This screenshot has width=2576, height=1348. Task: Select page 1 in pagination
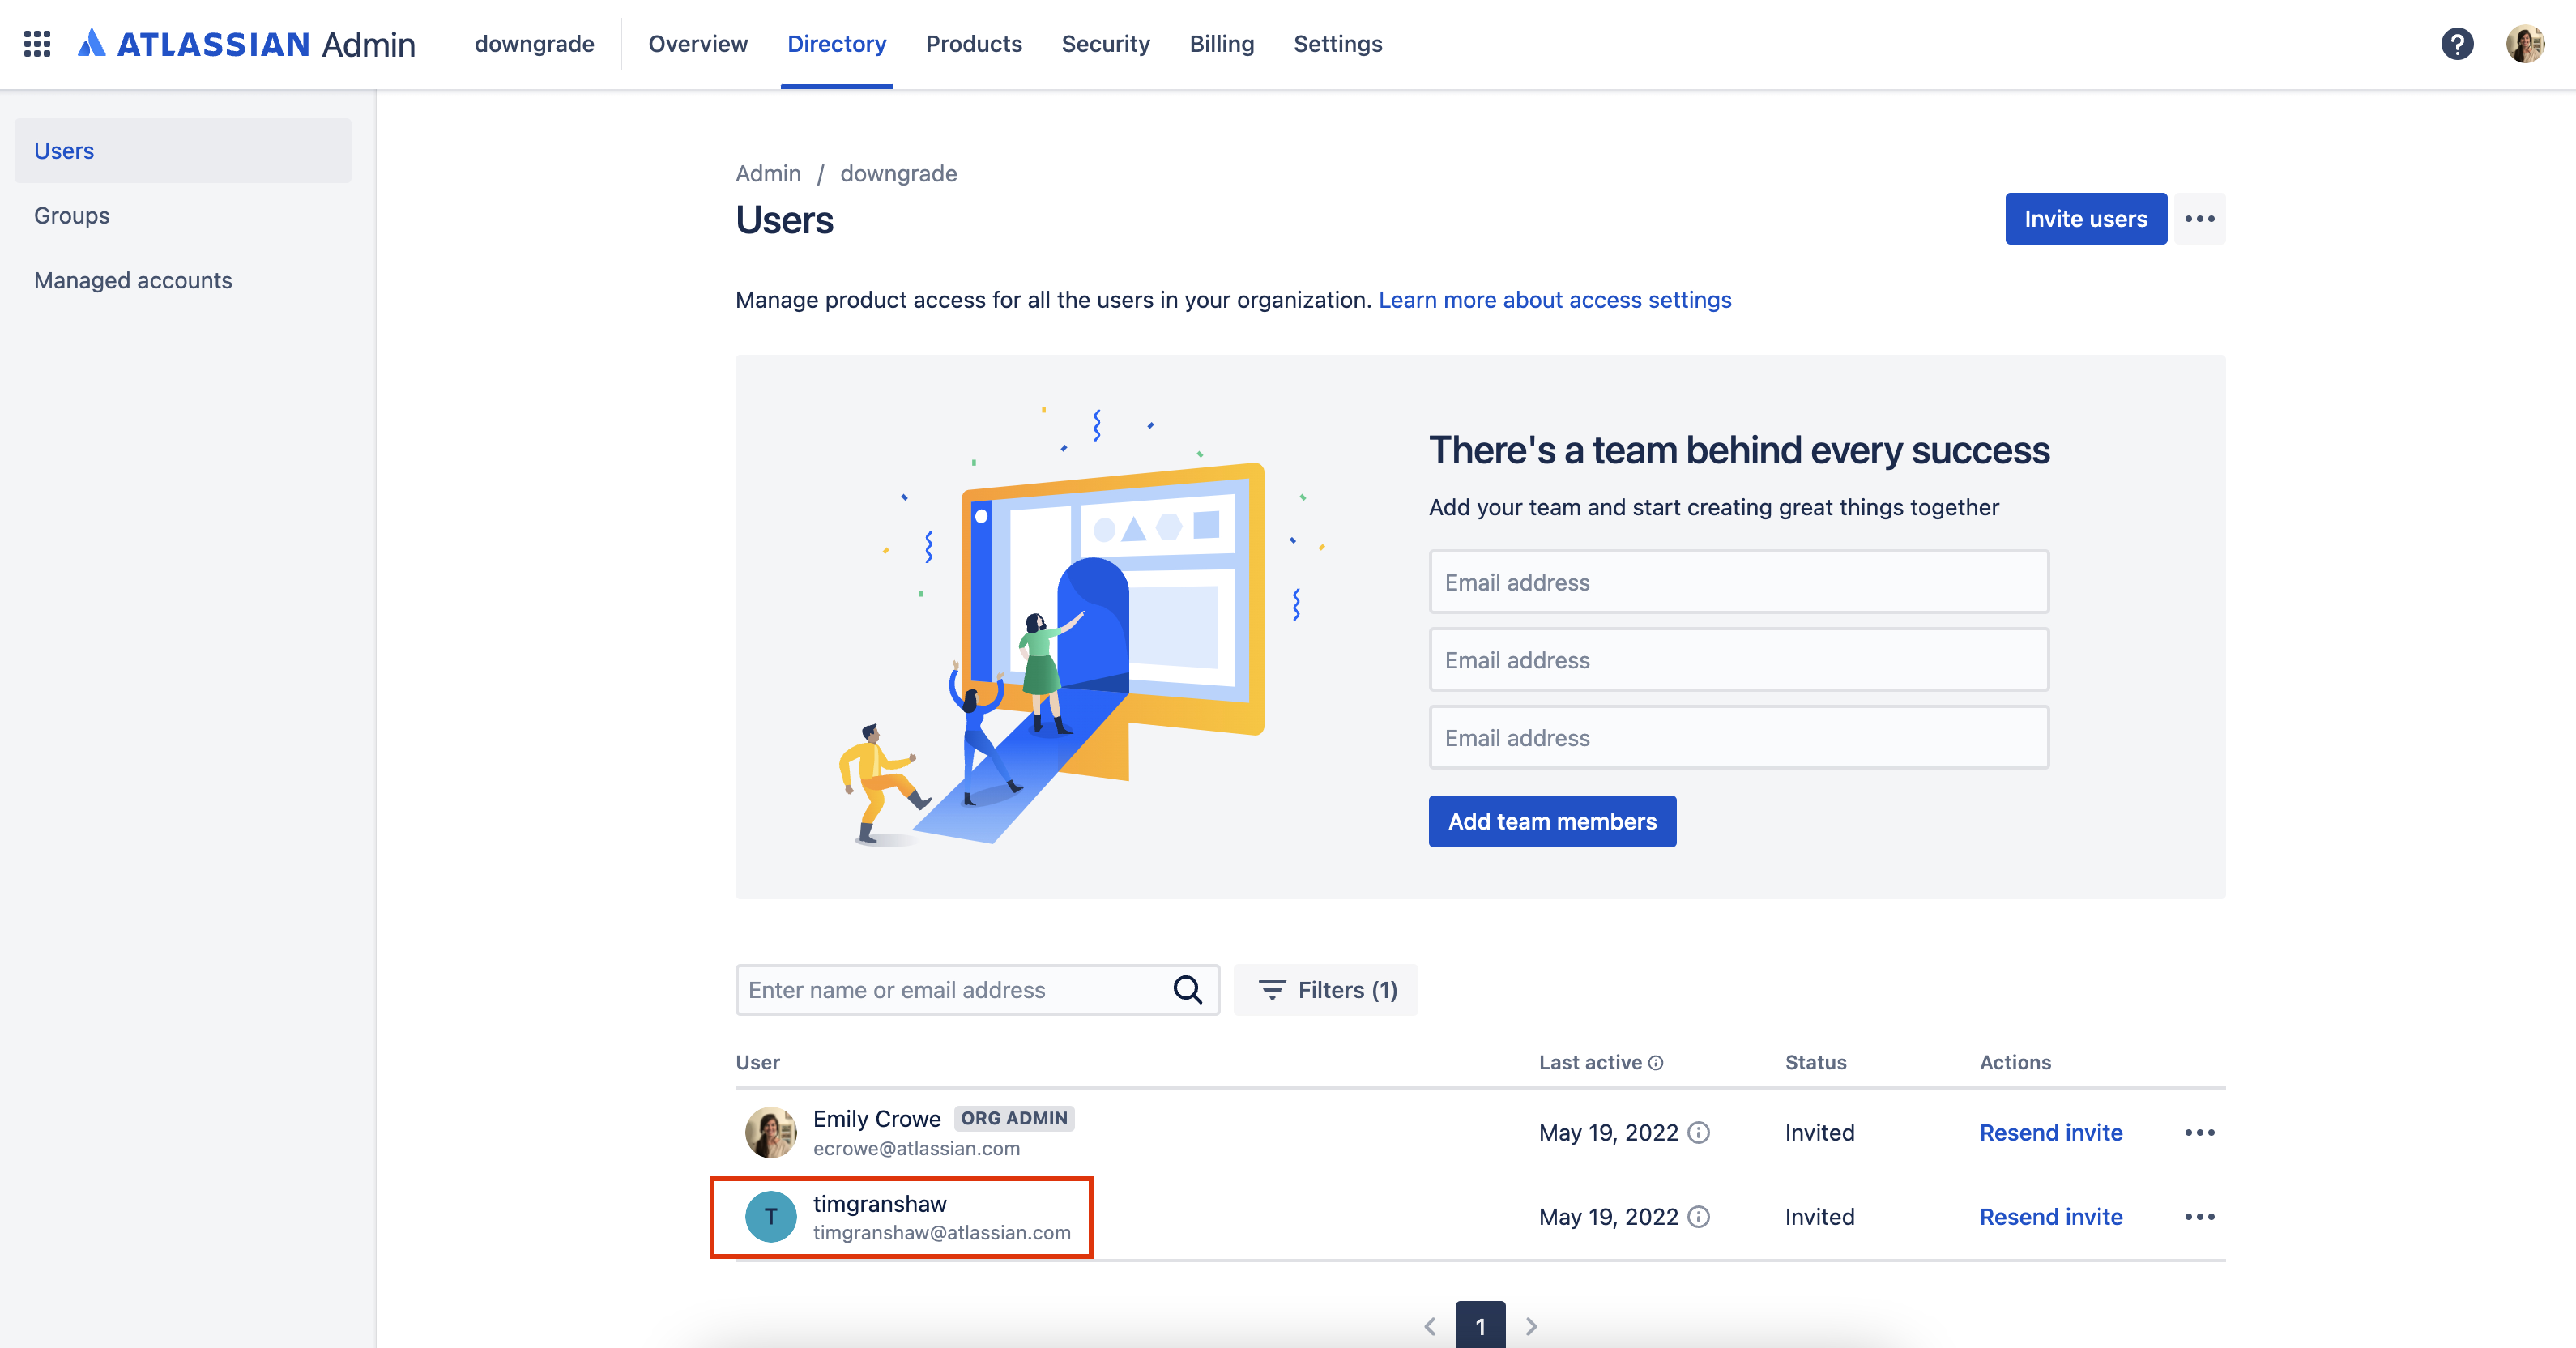point(1480,1325)
